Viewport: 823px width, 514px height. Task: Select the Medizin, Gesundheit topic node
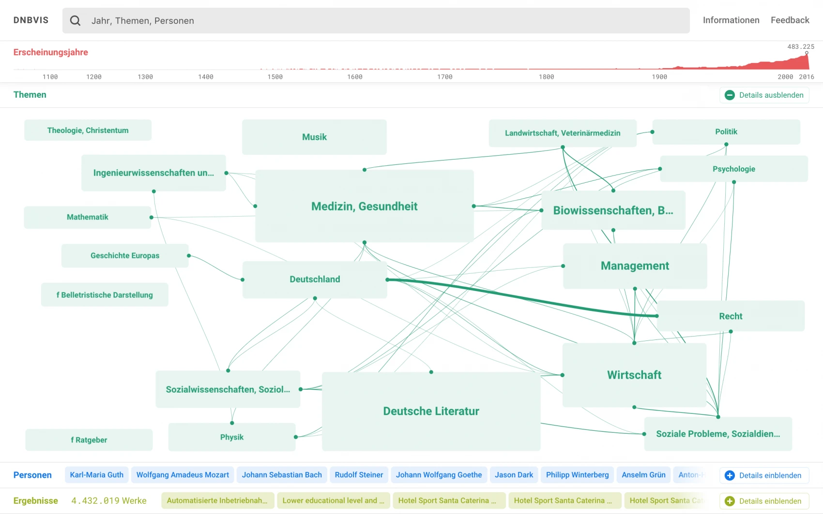tap(364, 206)
